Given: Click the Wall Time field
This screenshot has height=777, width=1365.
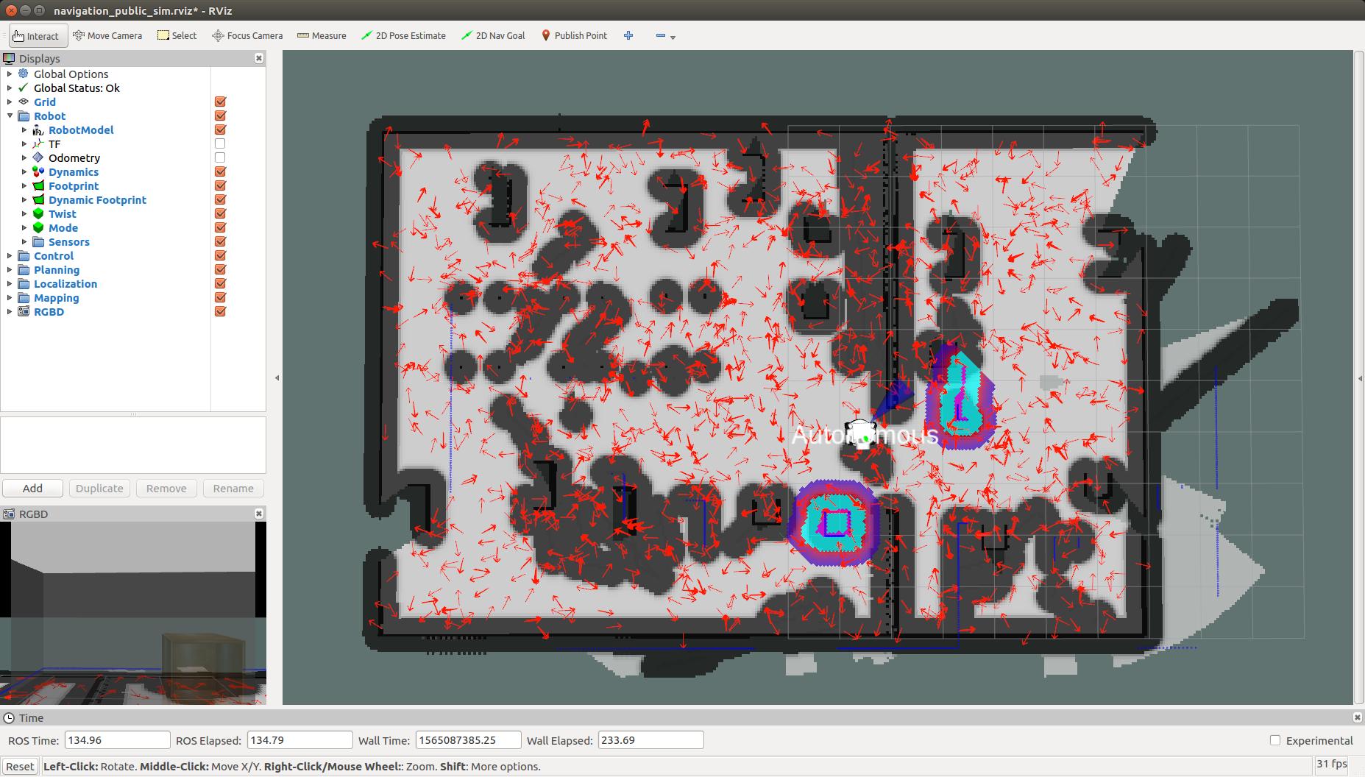Looking at the screenshot, I should coord(468,740).
